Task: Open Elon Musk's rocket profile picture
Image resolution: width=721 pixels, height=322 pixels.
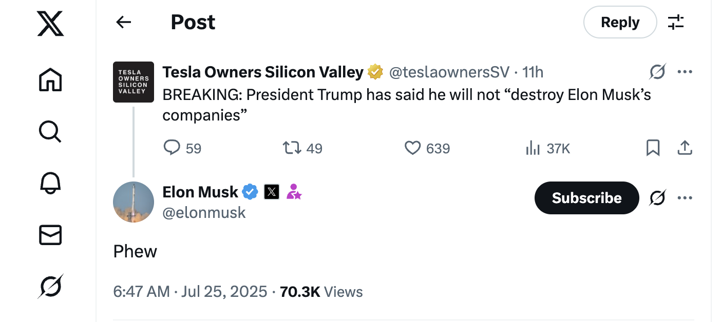Action: 134,202
